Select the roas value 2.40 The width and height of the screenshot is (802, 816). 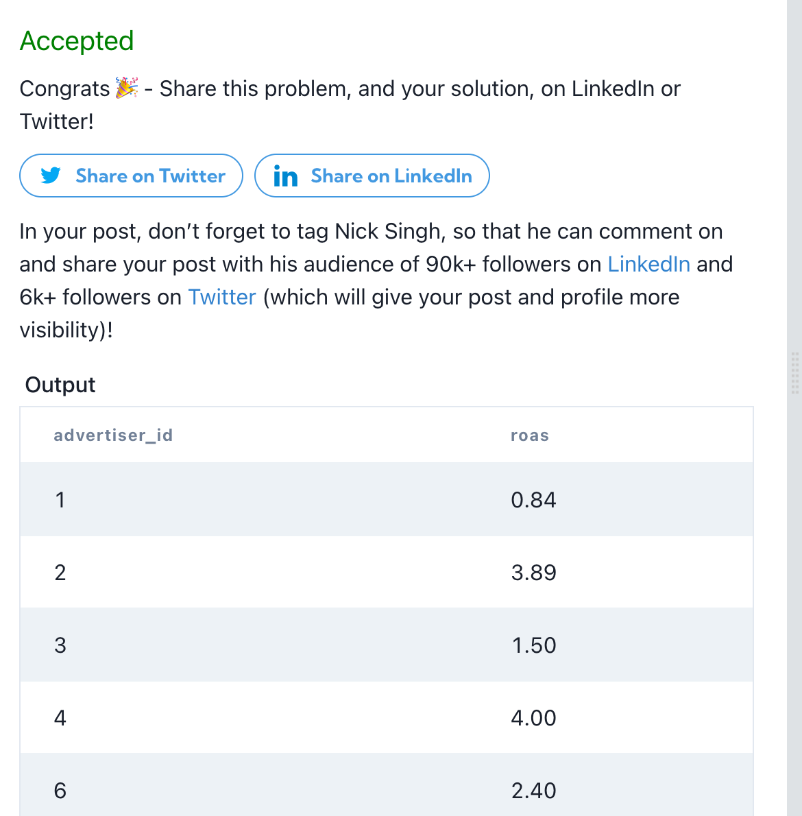click(x=533, y=791)
